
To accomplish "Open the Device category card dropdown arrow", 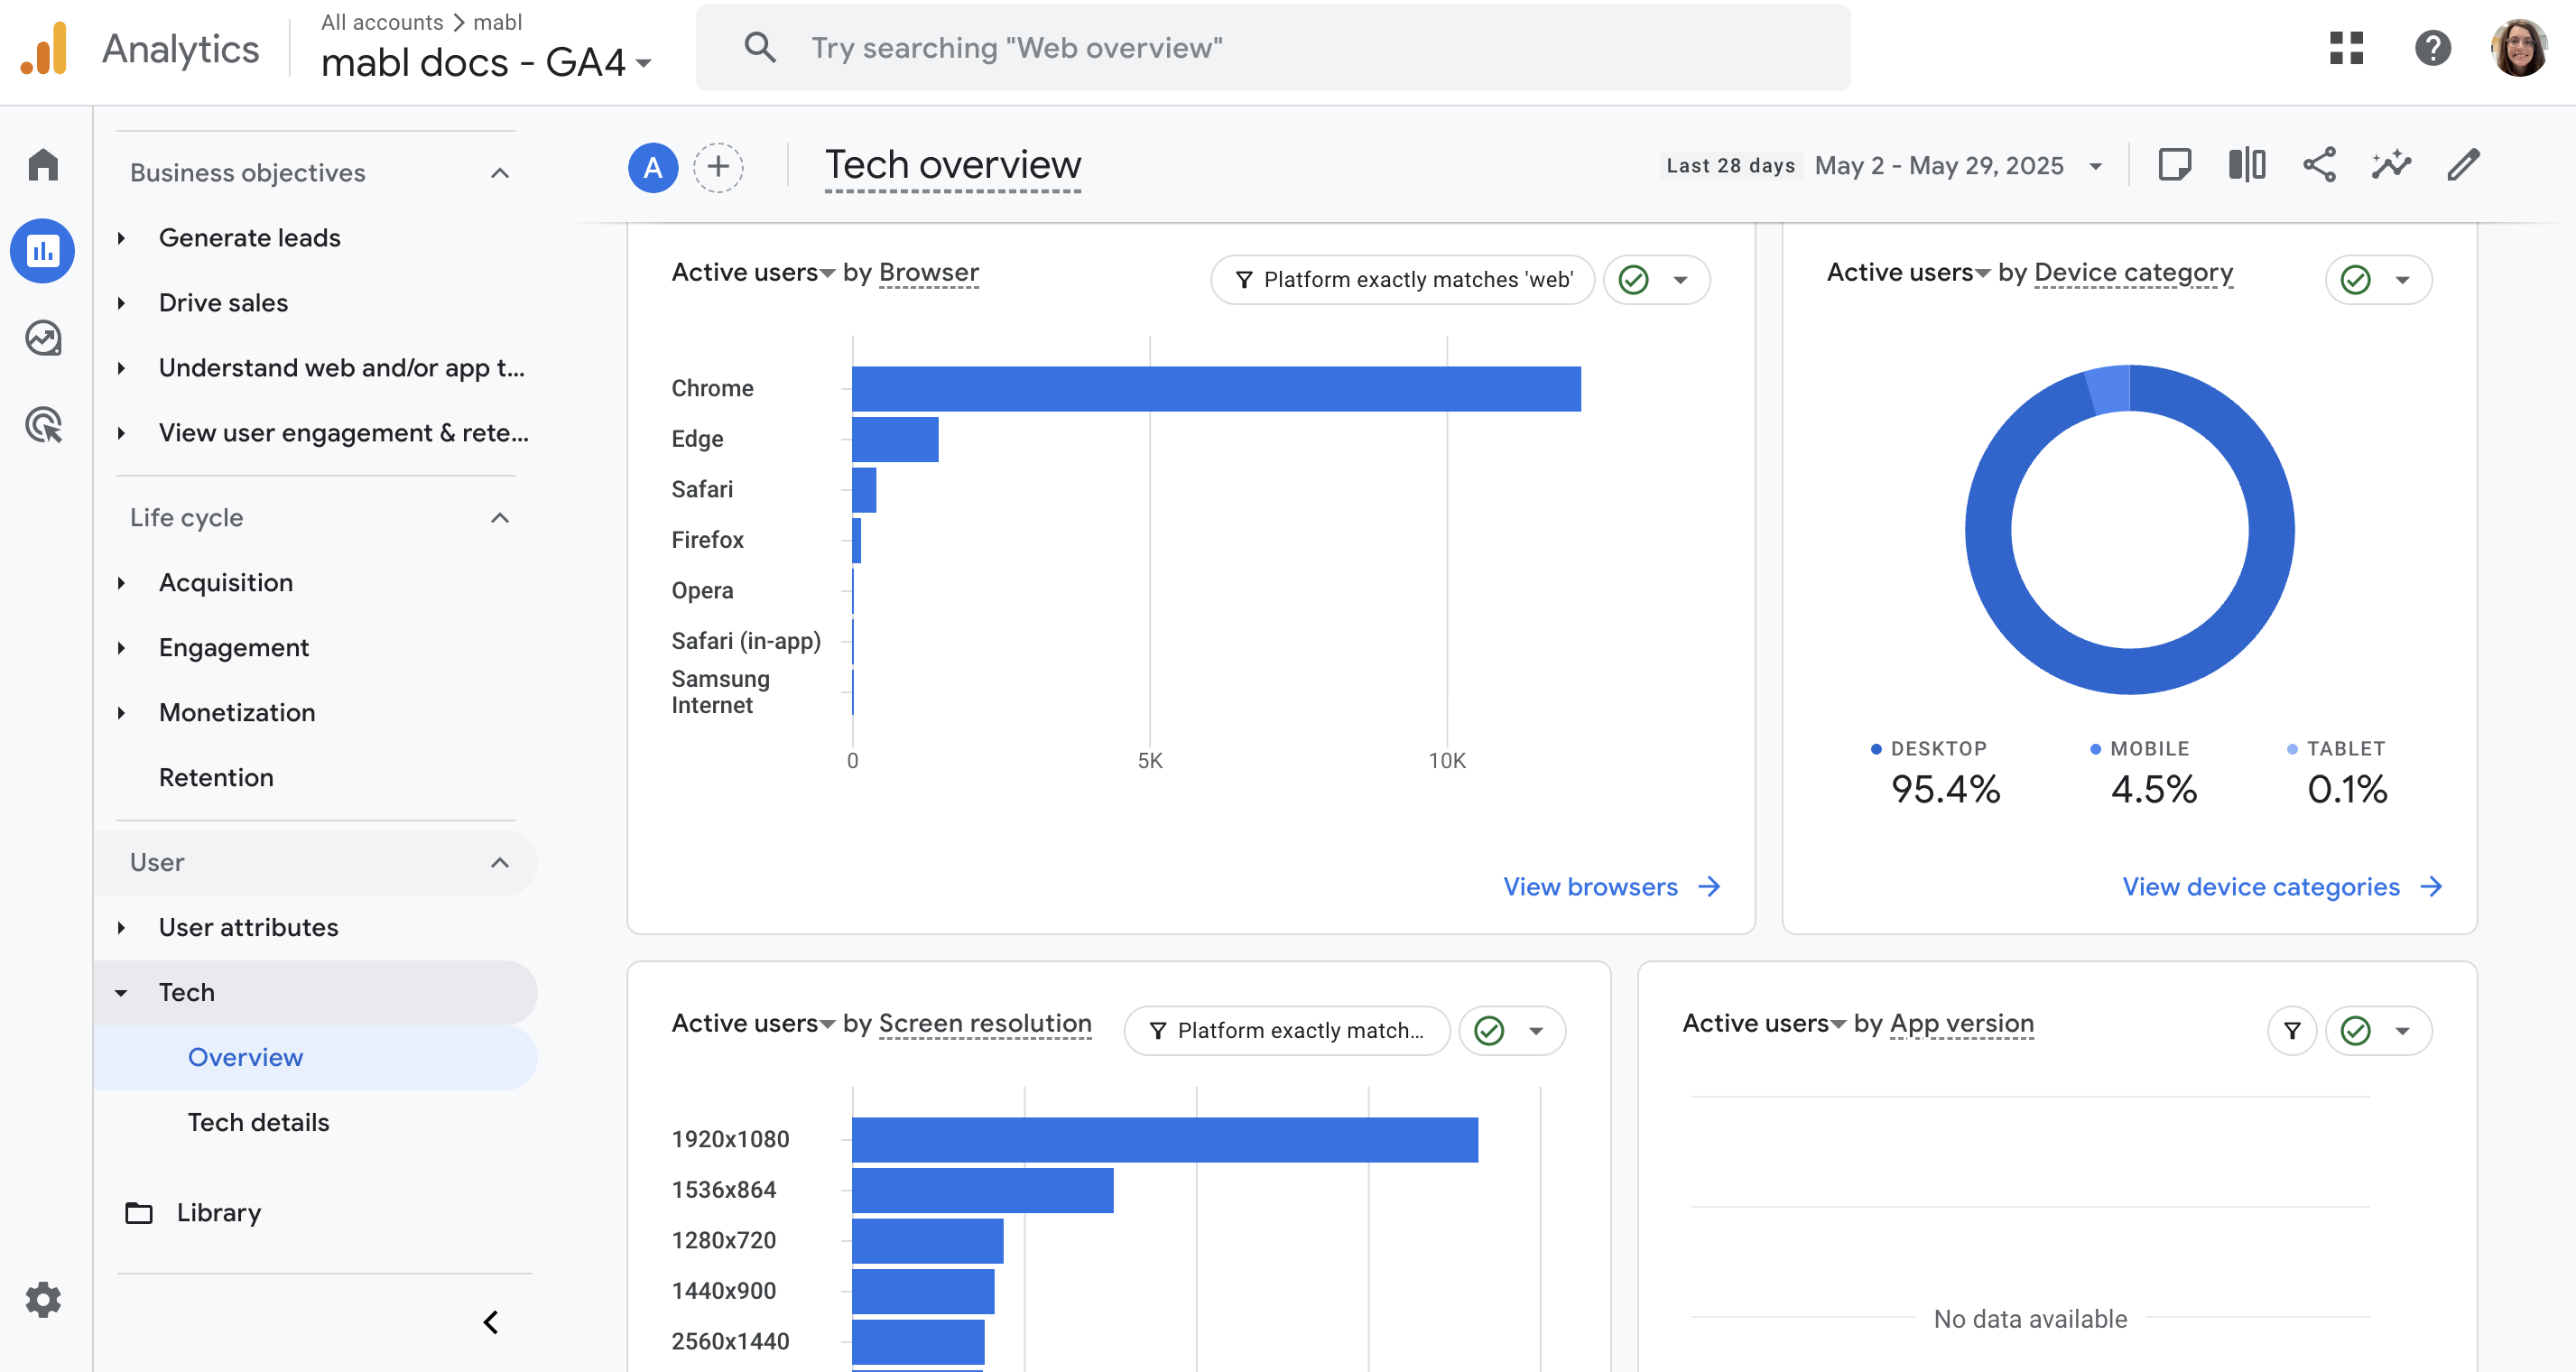I will 2402,280.
